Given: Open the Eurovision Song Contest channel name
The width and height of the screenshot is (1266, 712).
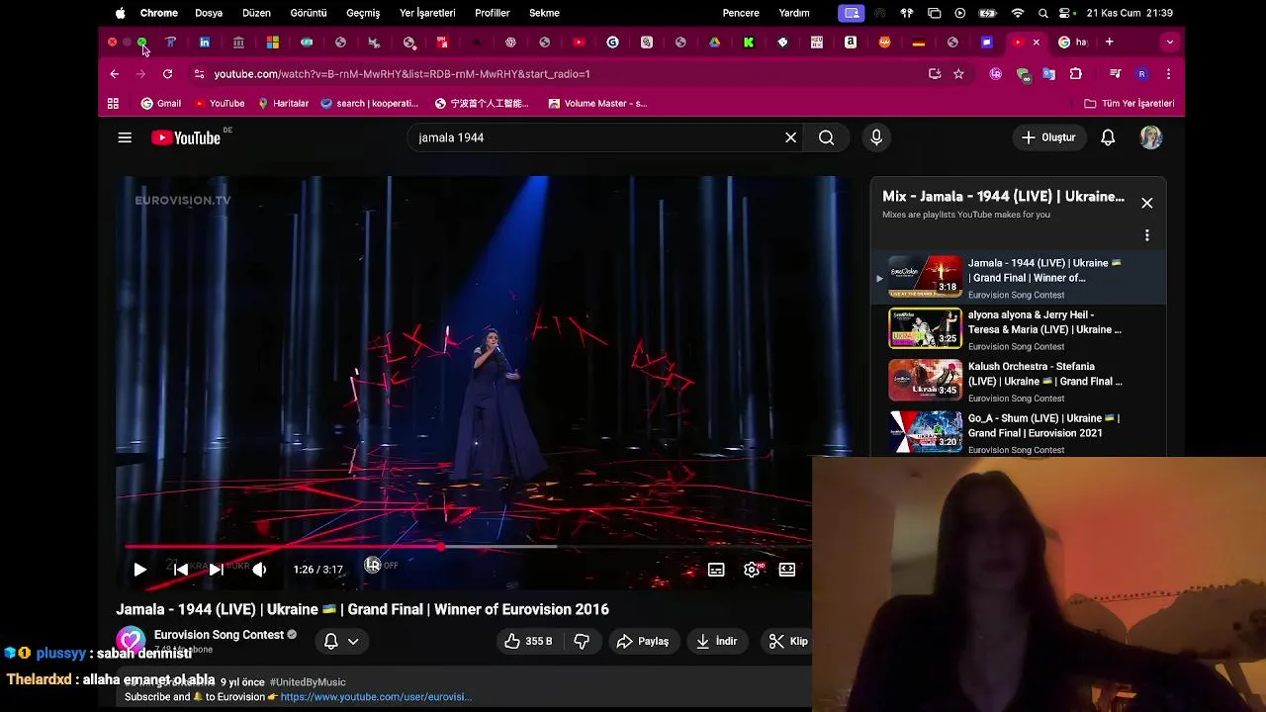Looking at the screenshot, I should 219,635.
